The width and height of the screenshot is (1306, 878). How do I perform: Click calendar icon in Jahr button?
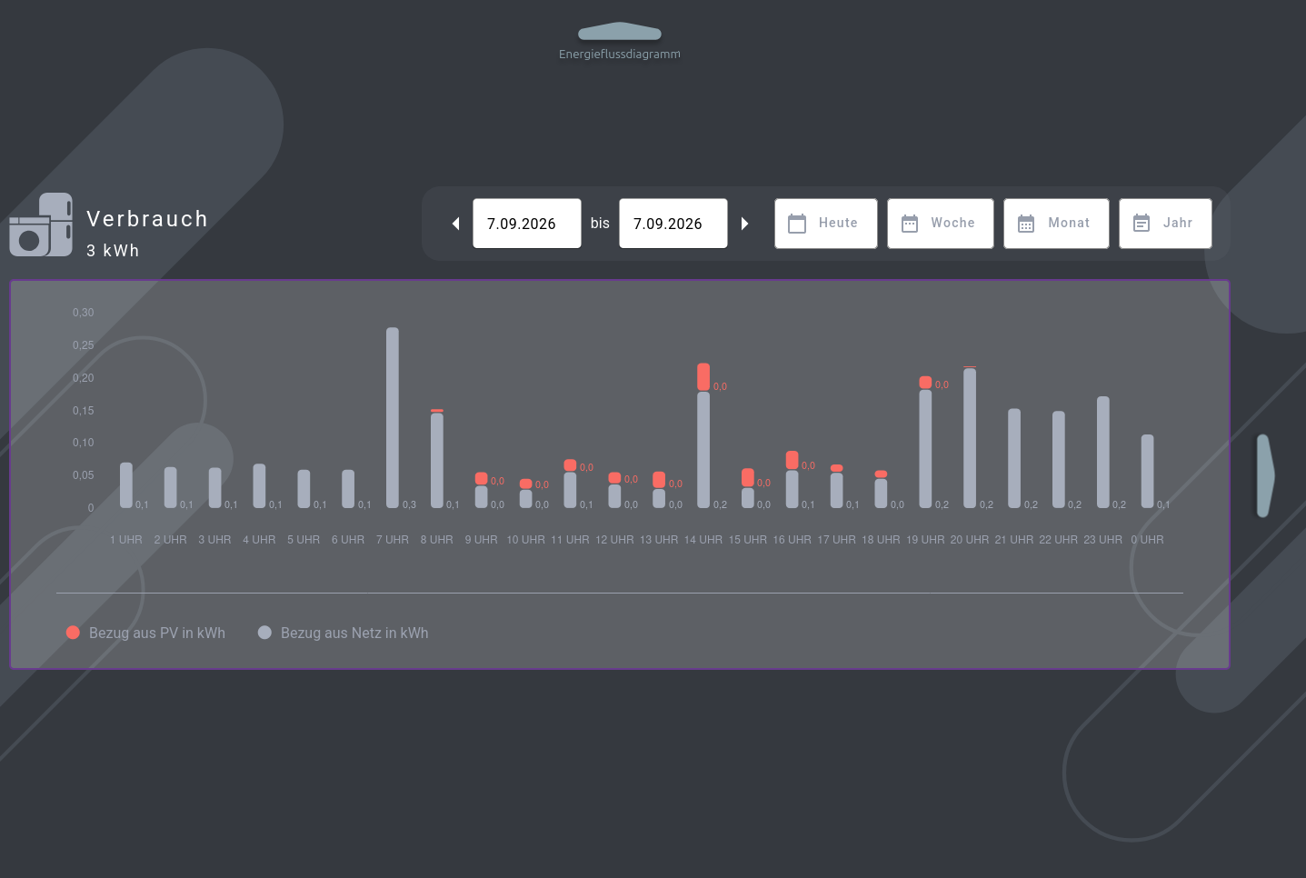1142,224
